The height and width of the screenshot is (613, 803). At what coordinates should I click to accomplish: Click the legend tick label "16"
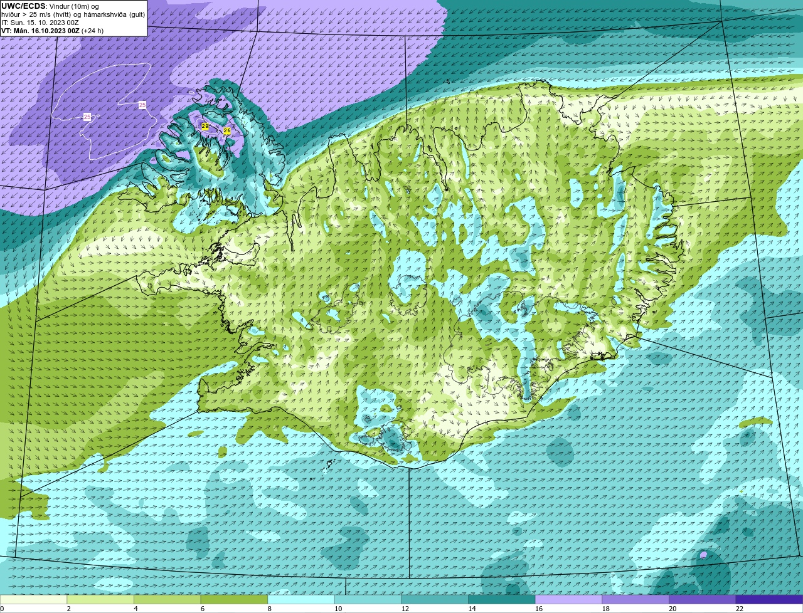click(539, 609)
